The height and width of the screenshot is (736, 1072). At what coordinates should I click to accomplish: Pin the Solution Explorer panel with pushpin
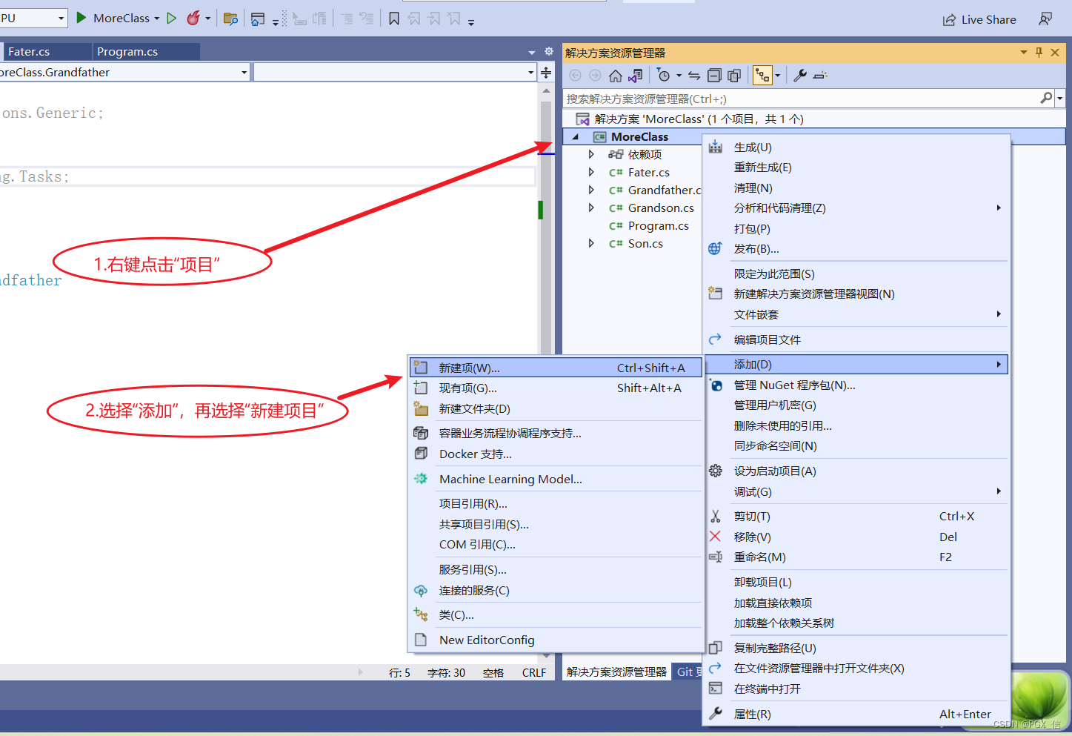(1039, 52)
